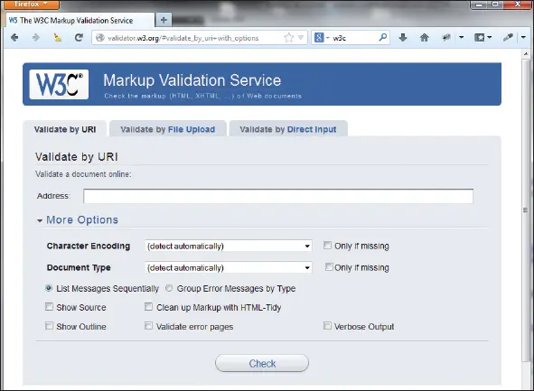Switch to Validate by File Upload tab

(x=167, y=129)
